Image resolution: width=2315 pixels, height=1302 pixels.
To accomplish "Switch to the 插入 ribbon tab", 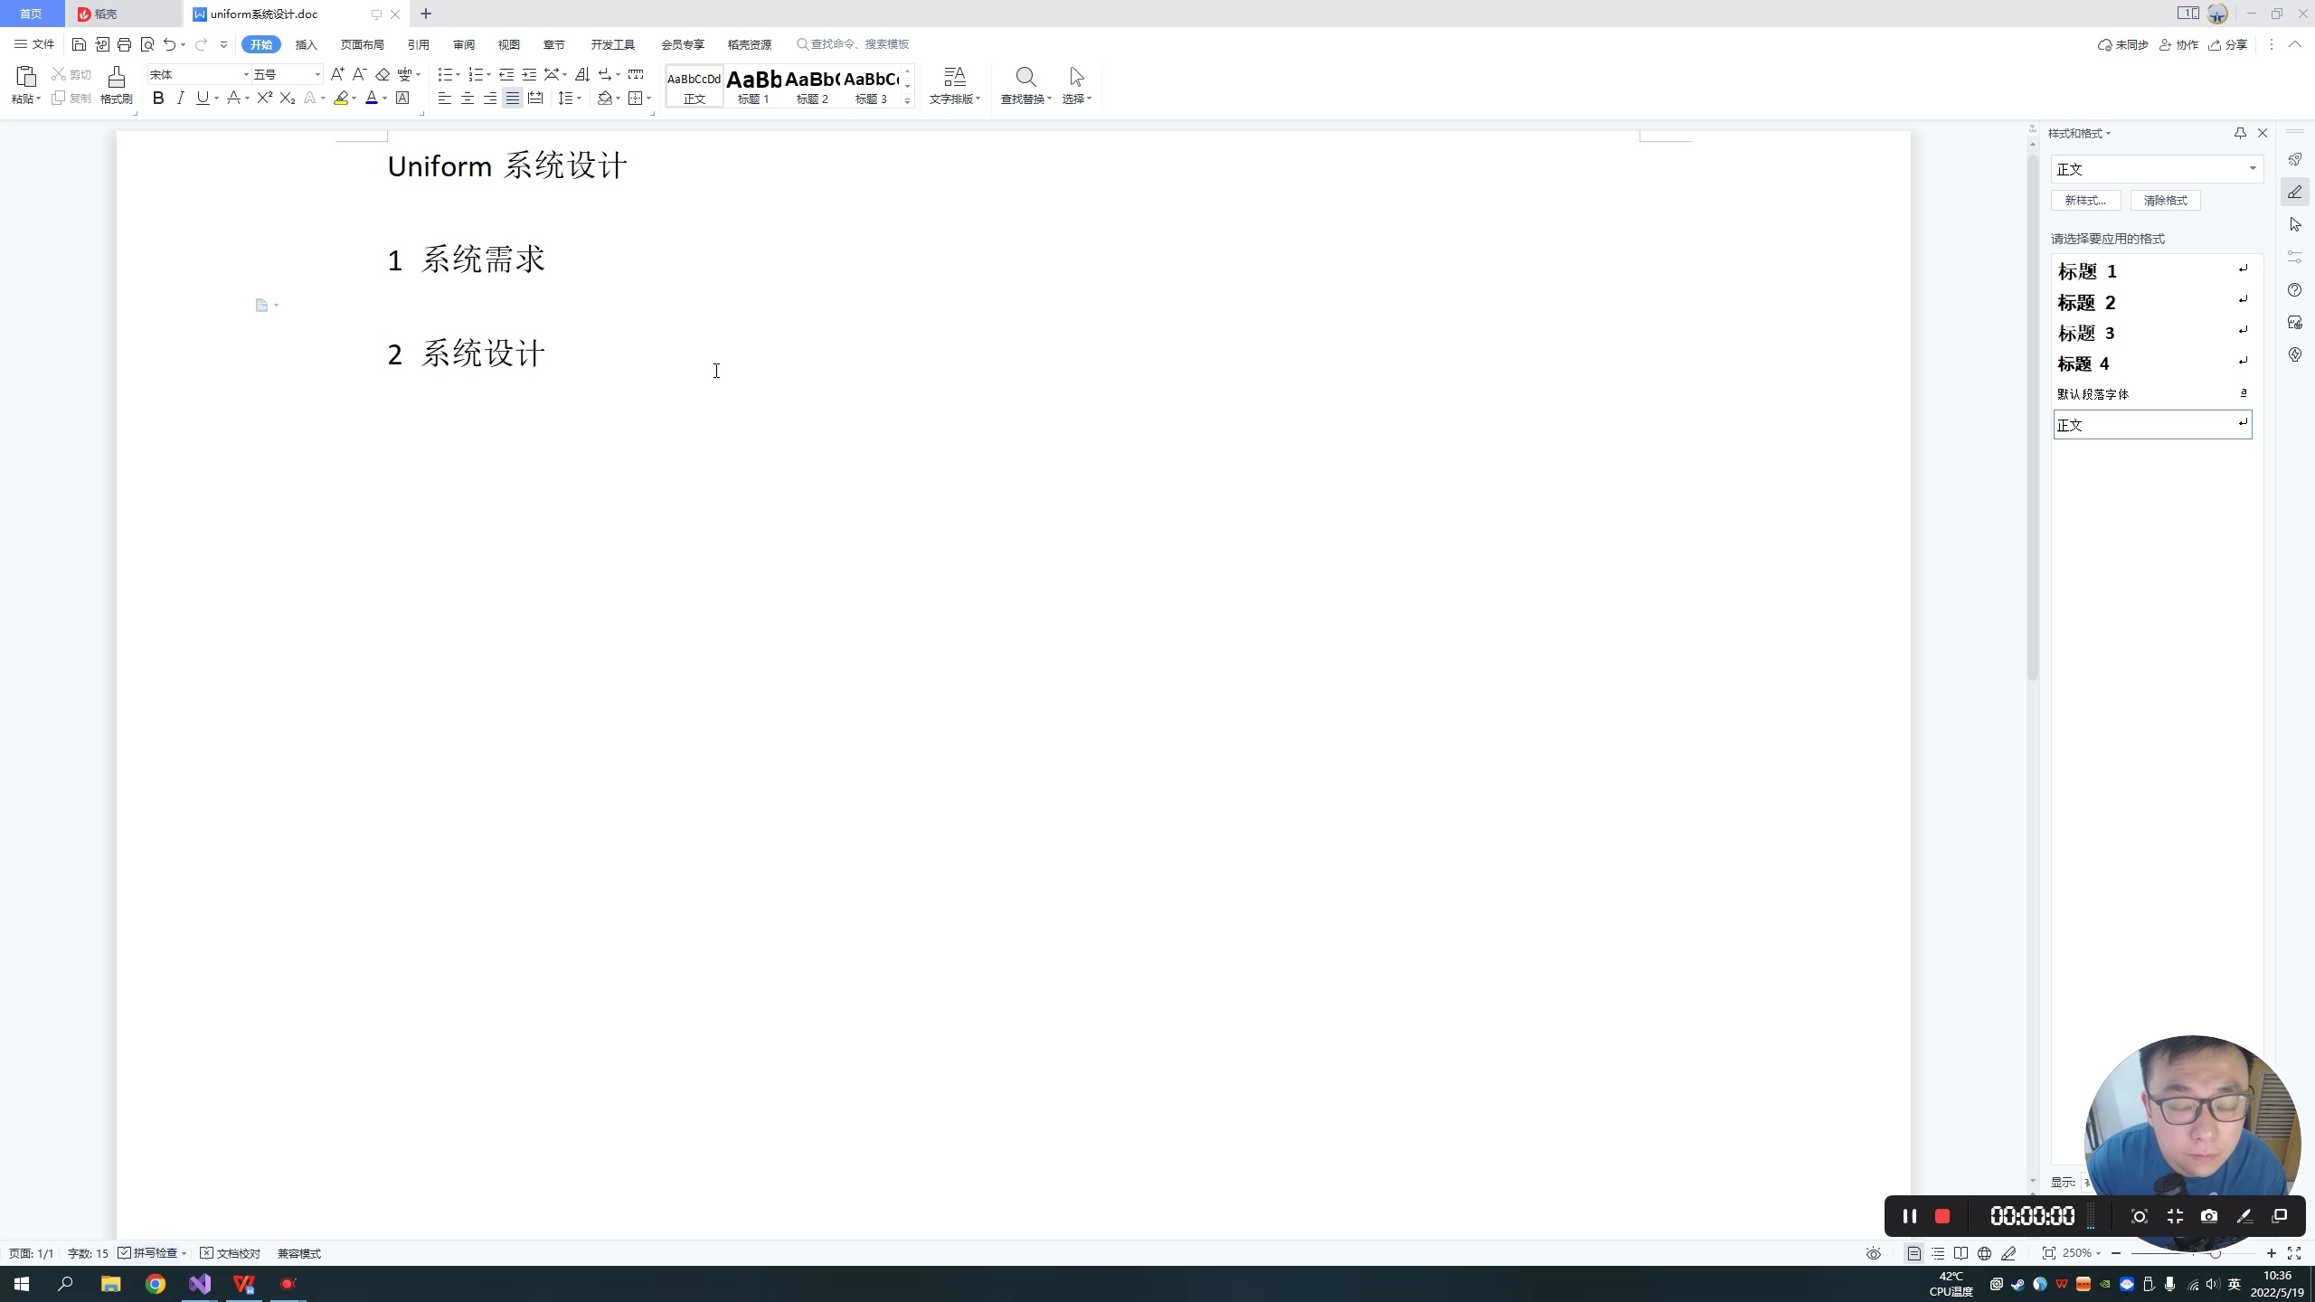I will (307, 44).
